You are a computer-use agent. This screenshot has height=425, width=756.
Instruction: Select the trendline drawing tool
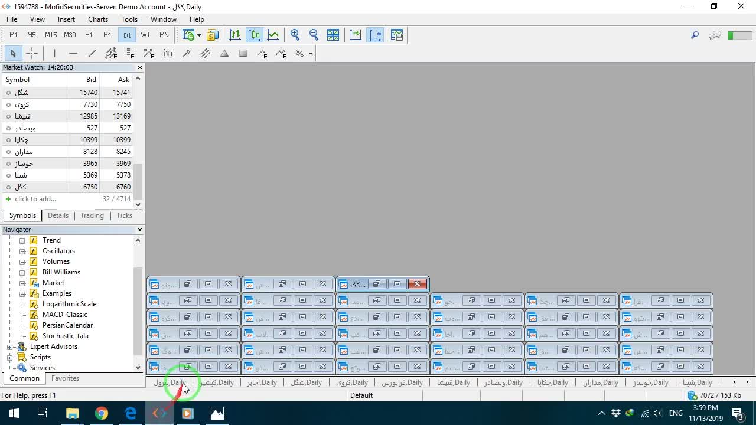(92, 53)
